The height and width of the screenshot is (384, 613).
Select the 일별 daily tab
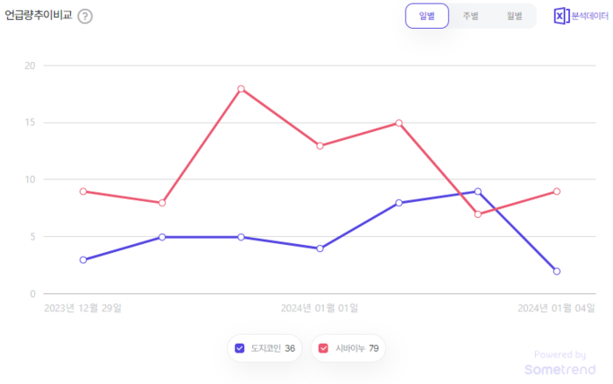[x=426, y=16]
